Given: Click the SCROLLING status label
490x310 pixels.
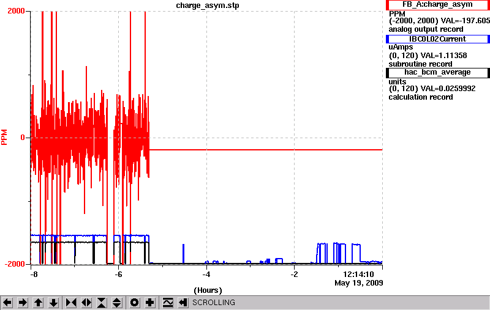Looking at the screenshot, I should pyautogui.click(x=214, y=303).
